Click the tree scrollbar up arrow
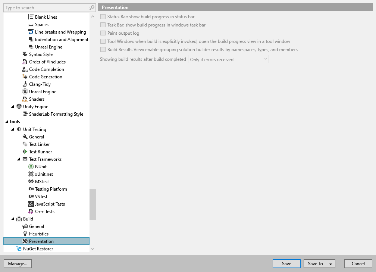 (x=93, y=16)
